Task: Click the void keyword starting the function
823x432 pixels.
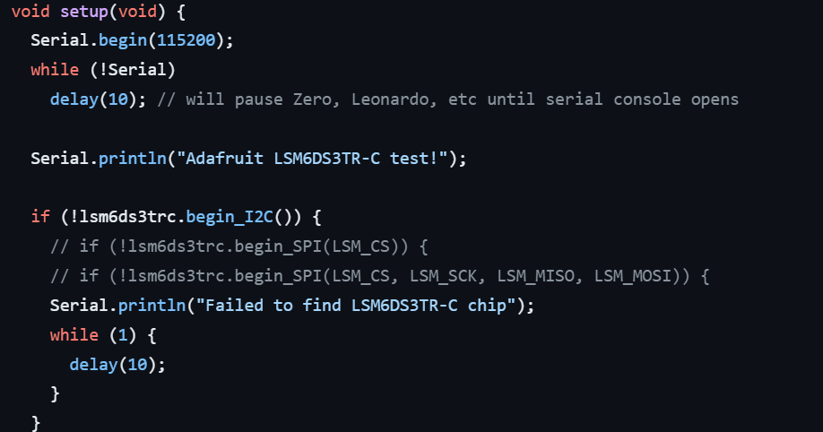Action: (30, 13)
